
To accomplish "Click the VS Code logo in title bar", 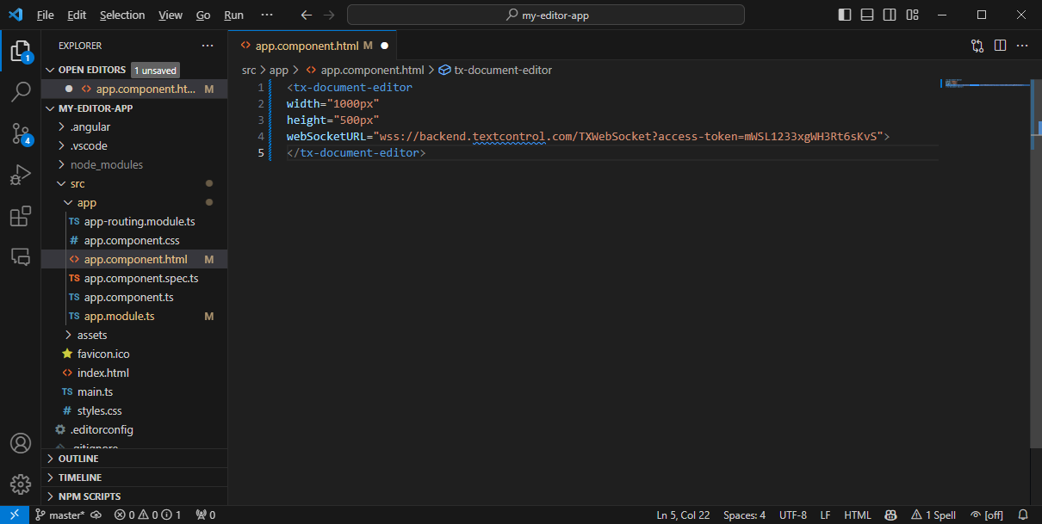I will click(15, 15).
